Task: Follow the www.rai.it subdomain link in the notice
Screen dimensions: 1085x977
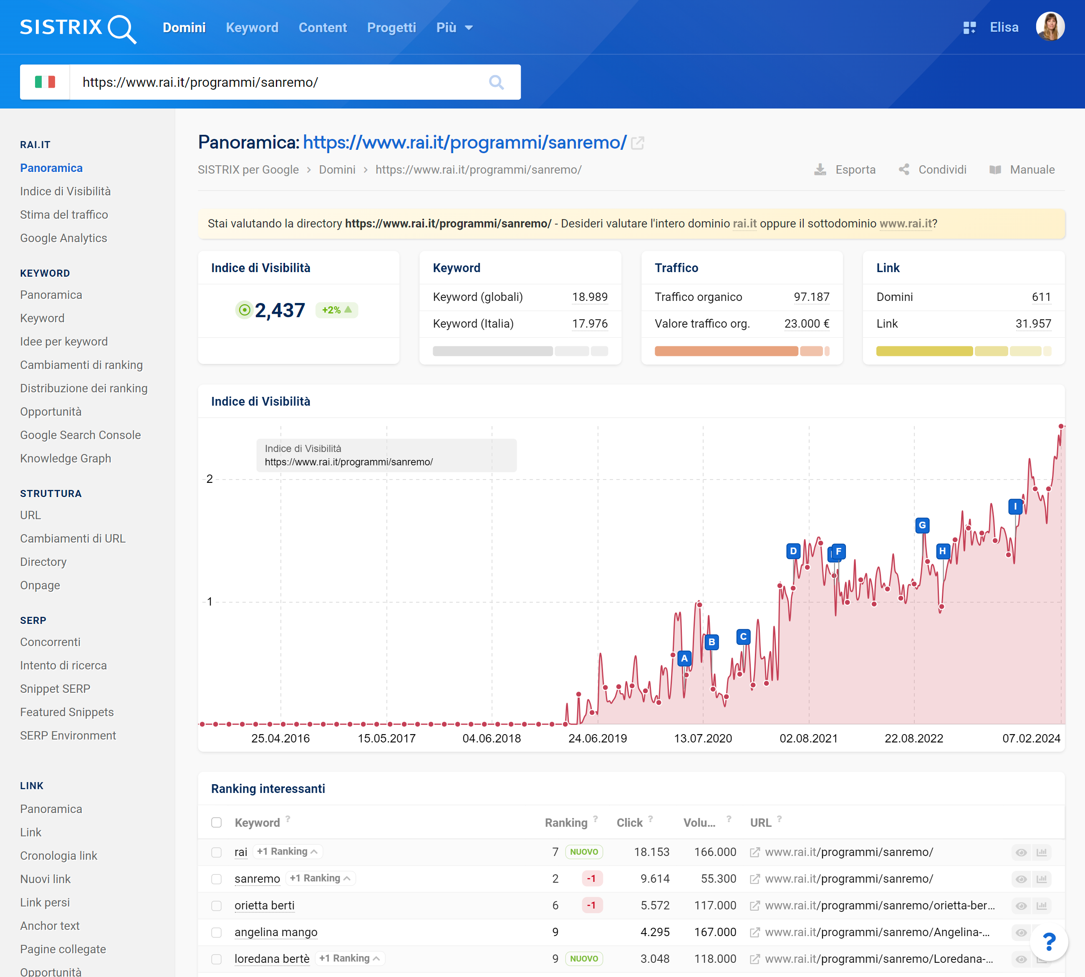Action: [x=906, y=224]
